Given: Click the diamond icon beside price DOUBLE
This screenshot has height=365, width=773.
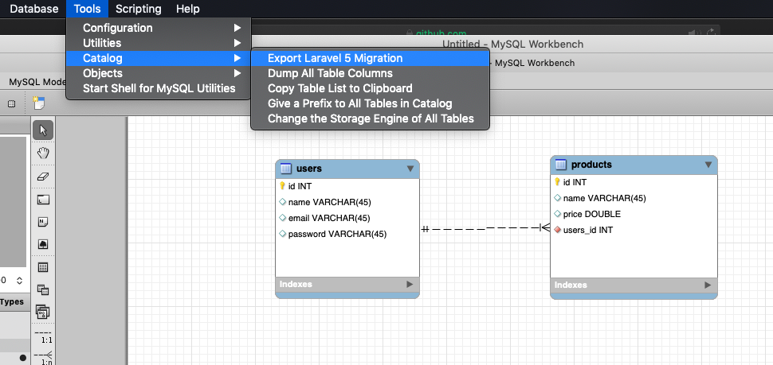Looking at the screenshot, I should click(x=558, y=214).
